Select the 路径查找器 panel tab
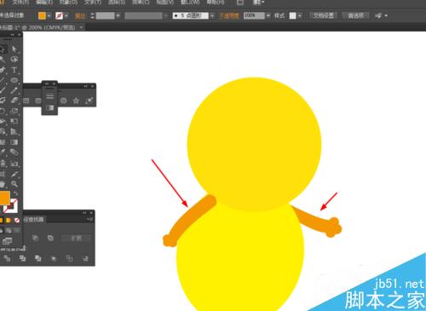 point(33,220)
